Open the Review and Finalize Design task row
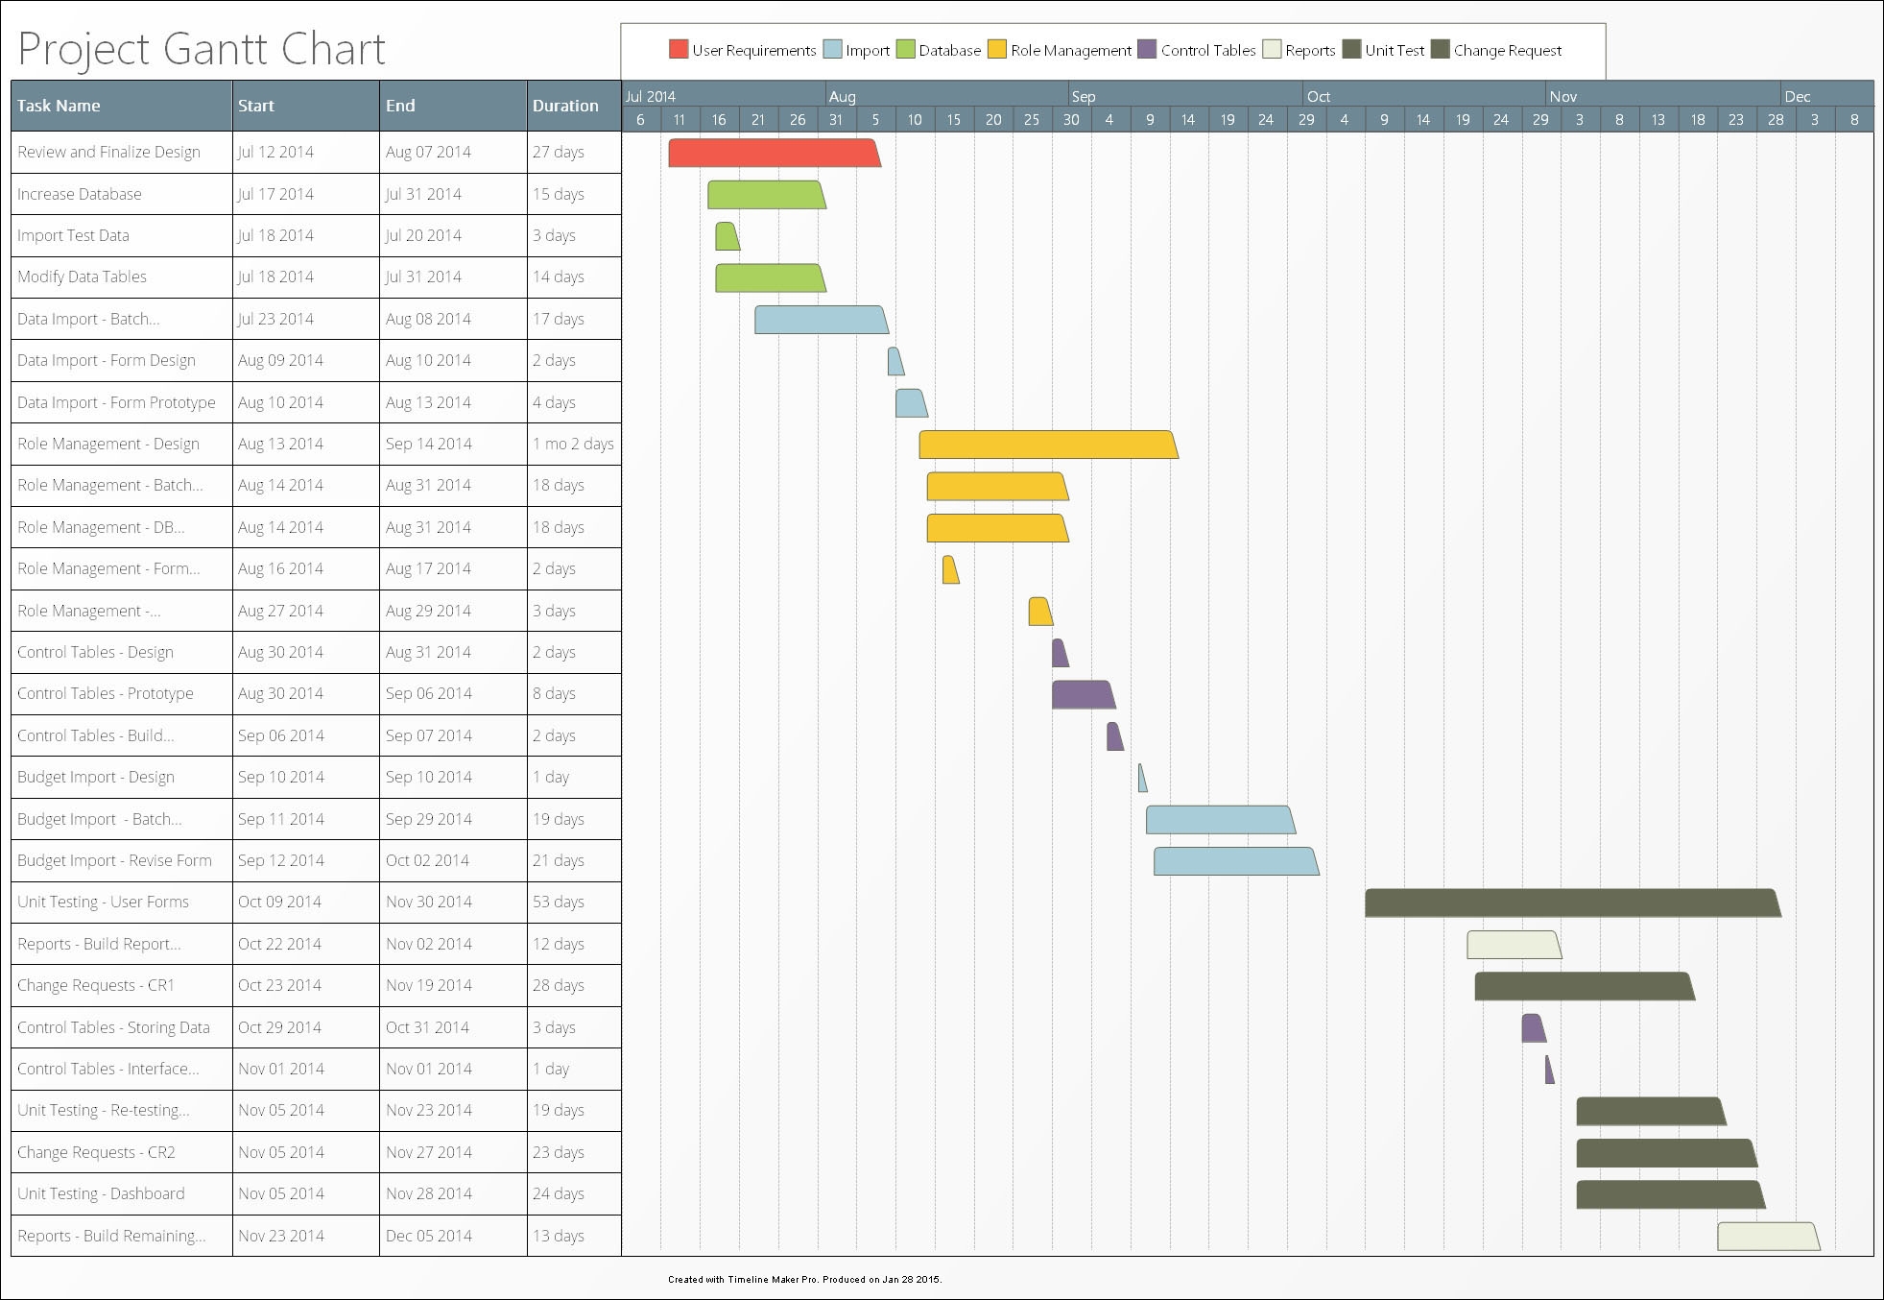 (x=107, y=152)
